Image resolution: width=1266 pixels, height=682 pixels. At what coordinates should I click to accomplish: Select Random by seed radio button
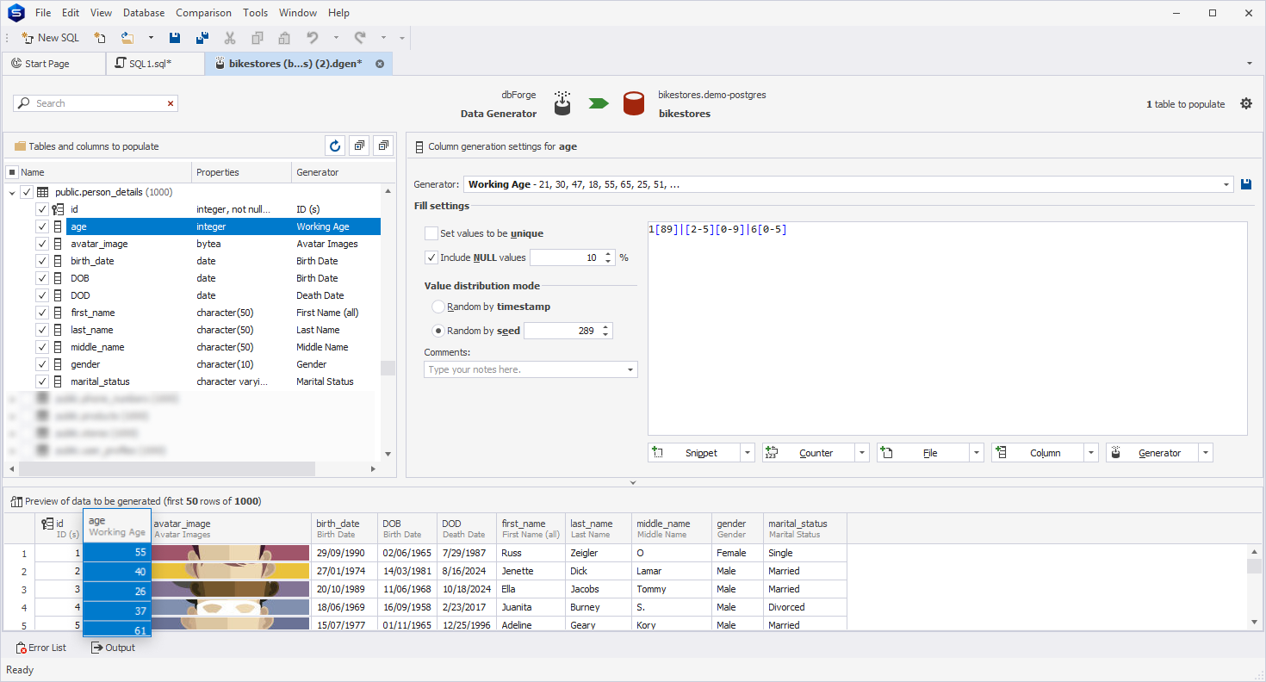(438, 331)
